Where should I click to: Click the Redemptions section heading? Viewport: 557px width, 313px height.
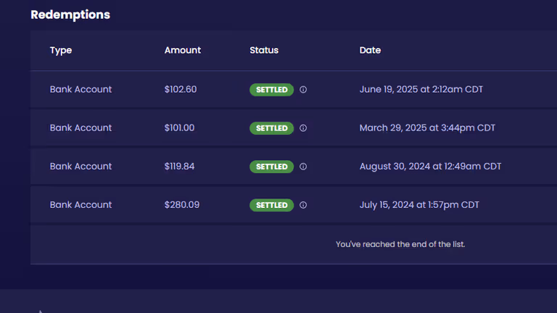[70, 14]
